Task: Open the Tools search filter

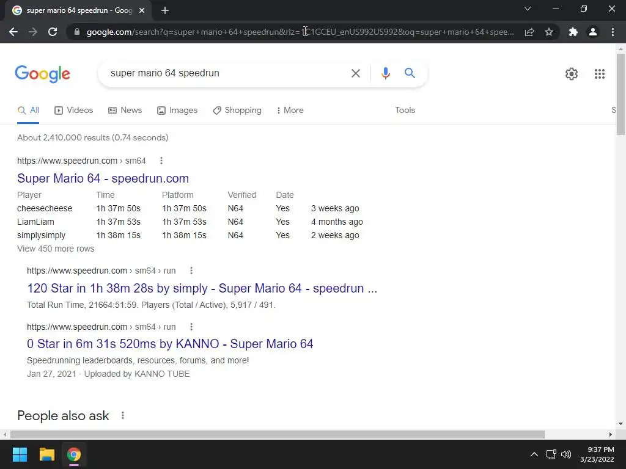Action: [x=405, y=111]
